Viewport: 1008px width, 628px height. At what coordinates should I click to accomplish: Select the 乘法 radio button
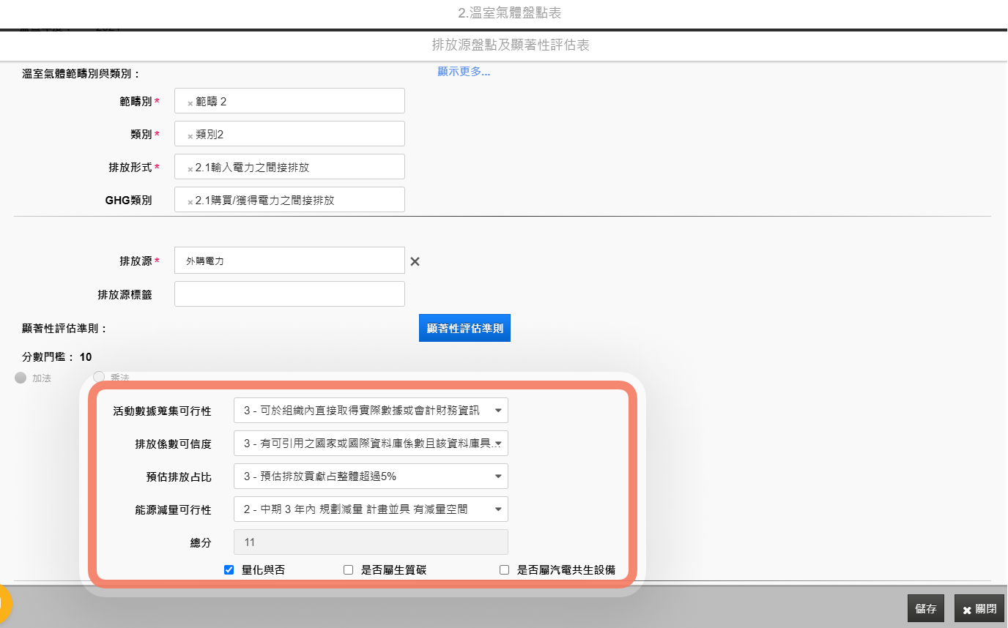point(99,377)
